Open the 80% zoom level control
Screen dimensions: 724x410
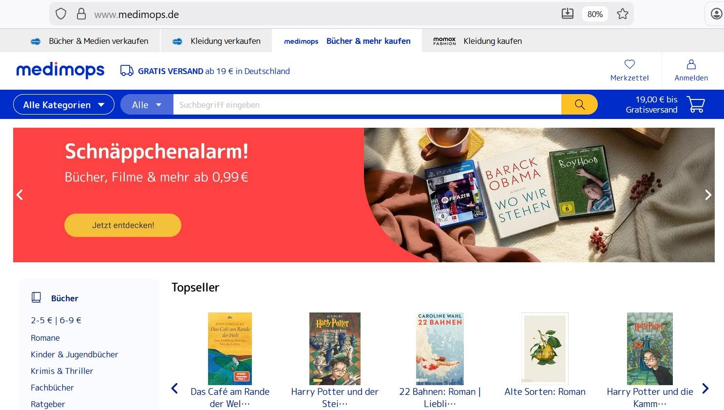pos(595,14)
